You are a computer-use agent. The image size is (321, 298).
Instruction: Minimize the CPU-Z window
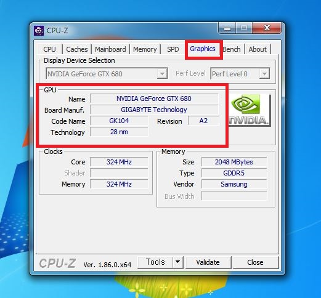pyautogui.click(x=227, y=28)
